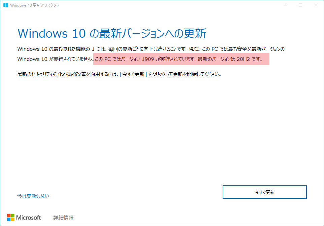Click the red square of the Microsoft logo
This screenshot has width=324, height=226.
point(8,216)
